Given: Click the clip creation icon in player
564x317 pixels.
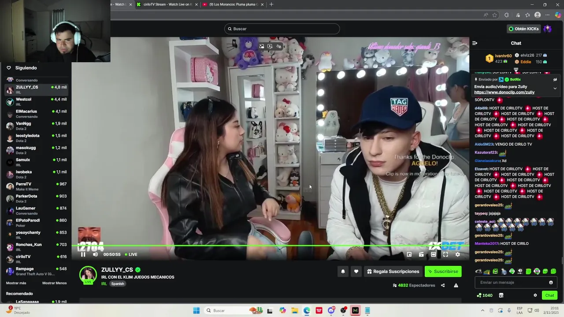Looking at the screenshot, I should [x=421, y=254].
